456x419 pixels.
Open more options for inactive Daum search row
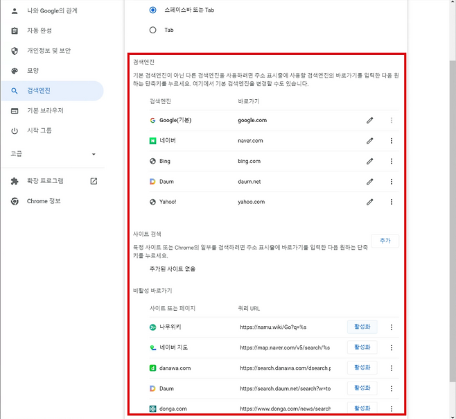coord(392,388)
